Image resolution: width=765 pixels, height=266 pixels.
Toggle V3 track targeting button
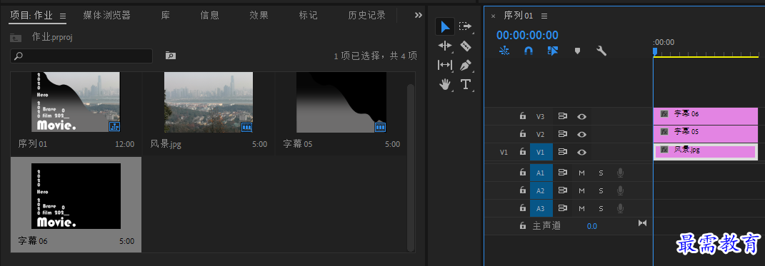[541, 116]
